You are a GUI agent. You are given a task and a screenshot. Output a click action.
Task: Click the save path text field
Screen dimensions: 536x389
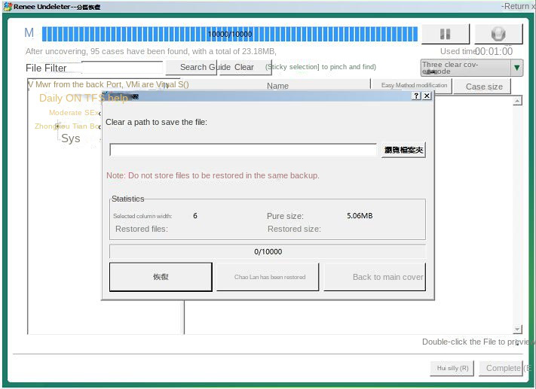pyautogui.click(x=243, y=150)
